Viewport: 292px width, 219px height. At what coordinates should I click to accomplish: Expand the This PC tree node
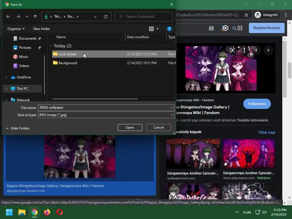tap(6, 89)
